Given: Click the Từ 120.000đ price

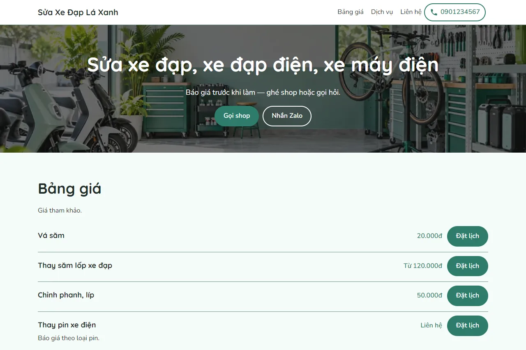Looking at the screenshot, I should [423, 266].
